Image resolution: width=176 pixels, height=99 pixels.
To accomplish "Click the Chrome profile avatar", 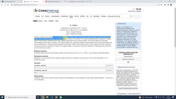I will (171, 5).
